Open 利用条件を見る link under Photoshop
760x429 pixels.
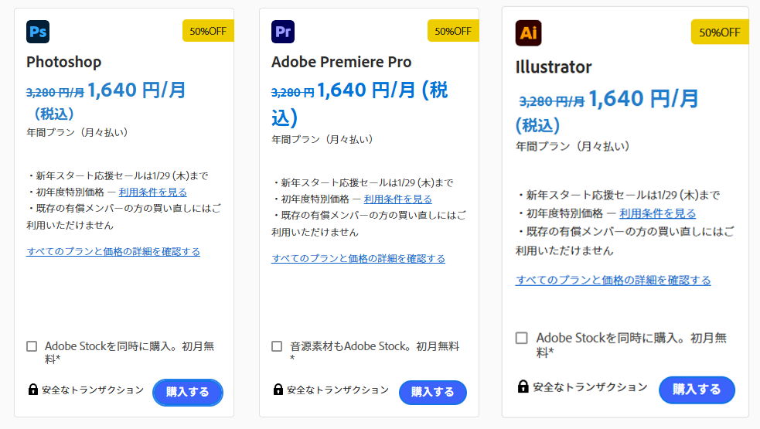pos(152,192)
